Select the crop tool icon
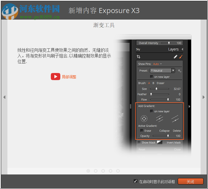Viewport: 208px width, 189px height. pyautogui.click(x=138, y=57)
